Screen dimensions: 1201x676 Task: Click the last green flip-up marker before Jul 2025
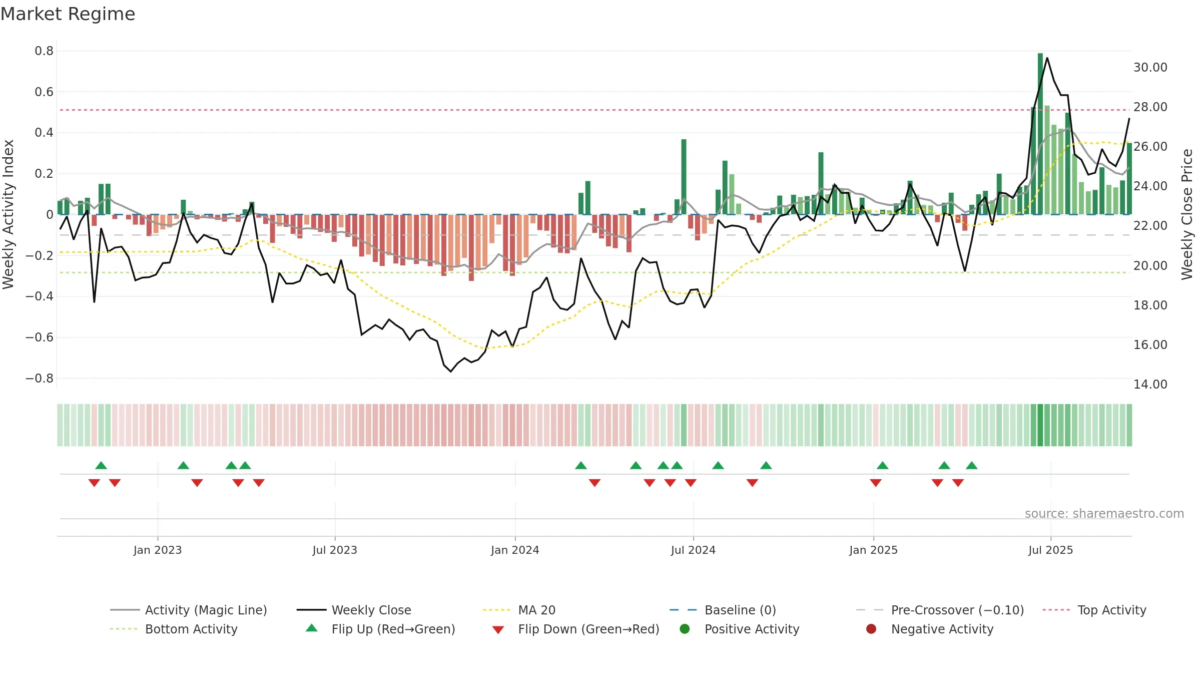[x=972, y=465]
